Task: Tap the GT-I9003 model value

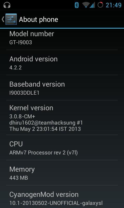Action: 21,42
